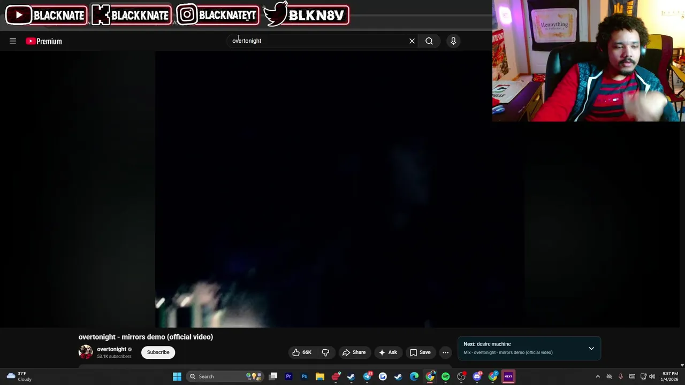This screenshot has height=385, width=685.
Task: Open the overtonight channel avatar
Action: click(x=86, y=352)
